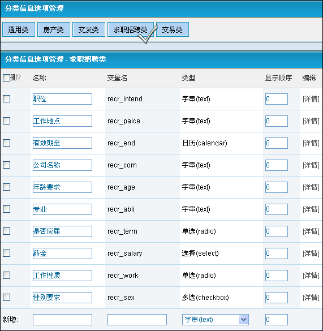
Task: Expand the 字串(text) type dropdown for new entry
Action: coord(216,320)
